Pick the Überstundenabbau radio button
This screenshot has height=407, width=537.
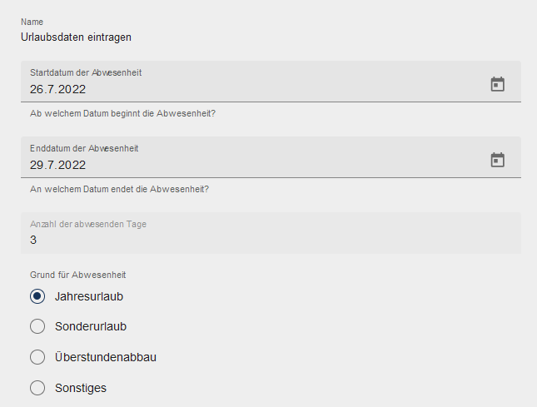coord(37,357)
